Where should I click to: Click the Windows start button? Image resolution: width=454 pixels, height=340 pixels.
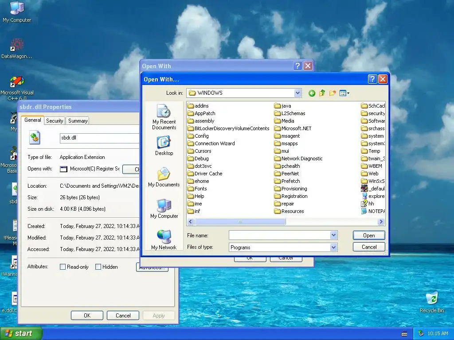click(x=21, y=333)
